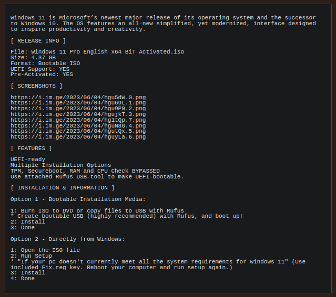Click the FEATURES section heading
Screen dimensions: 336x297
pos(31,148)
